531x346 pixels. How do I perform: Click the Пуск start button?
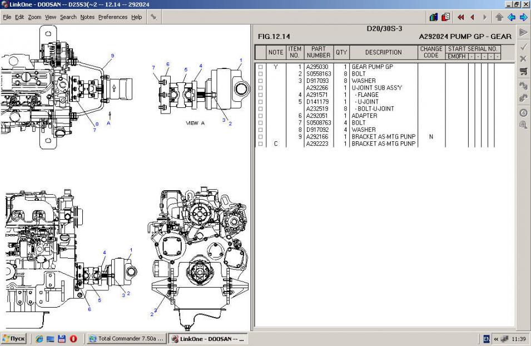(x=13, y=339)
